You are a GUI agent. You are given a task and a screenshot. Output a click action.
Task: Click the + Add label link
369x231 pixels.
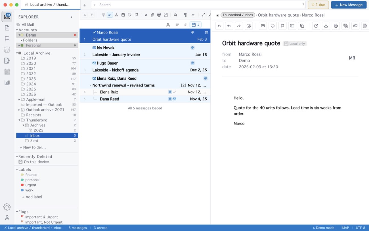[32, 197]
